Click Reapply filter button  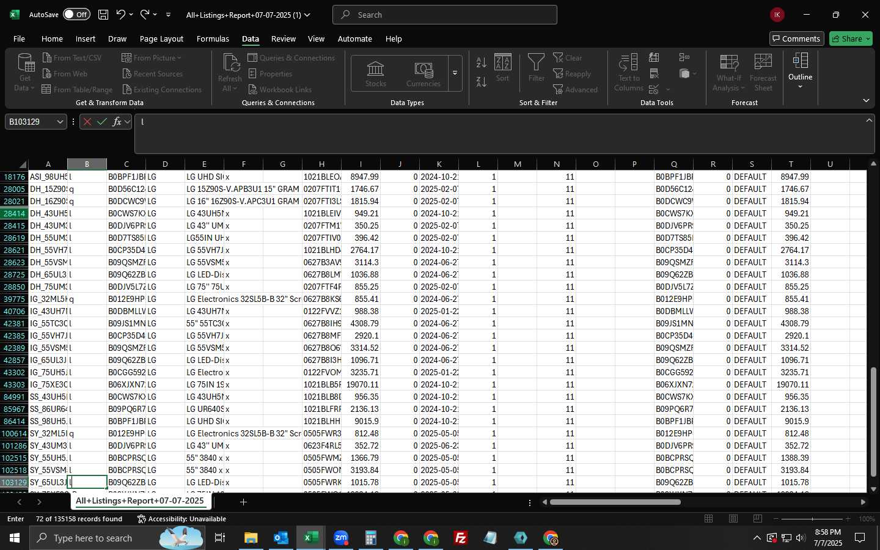[572, 73]
